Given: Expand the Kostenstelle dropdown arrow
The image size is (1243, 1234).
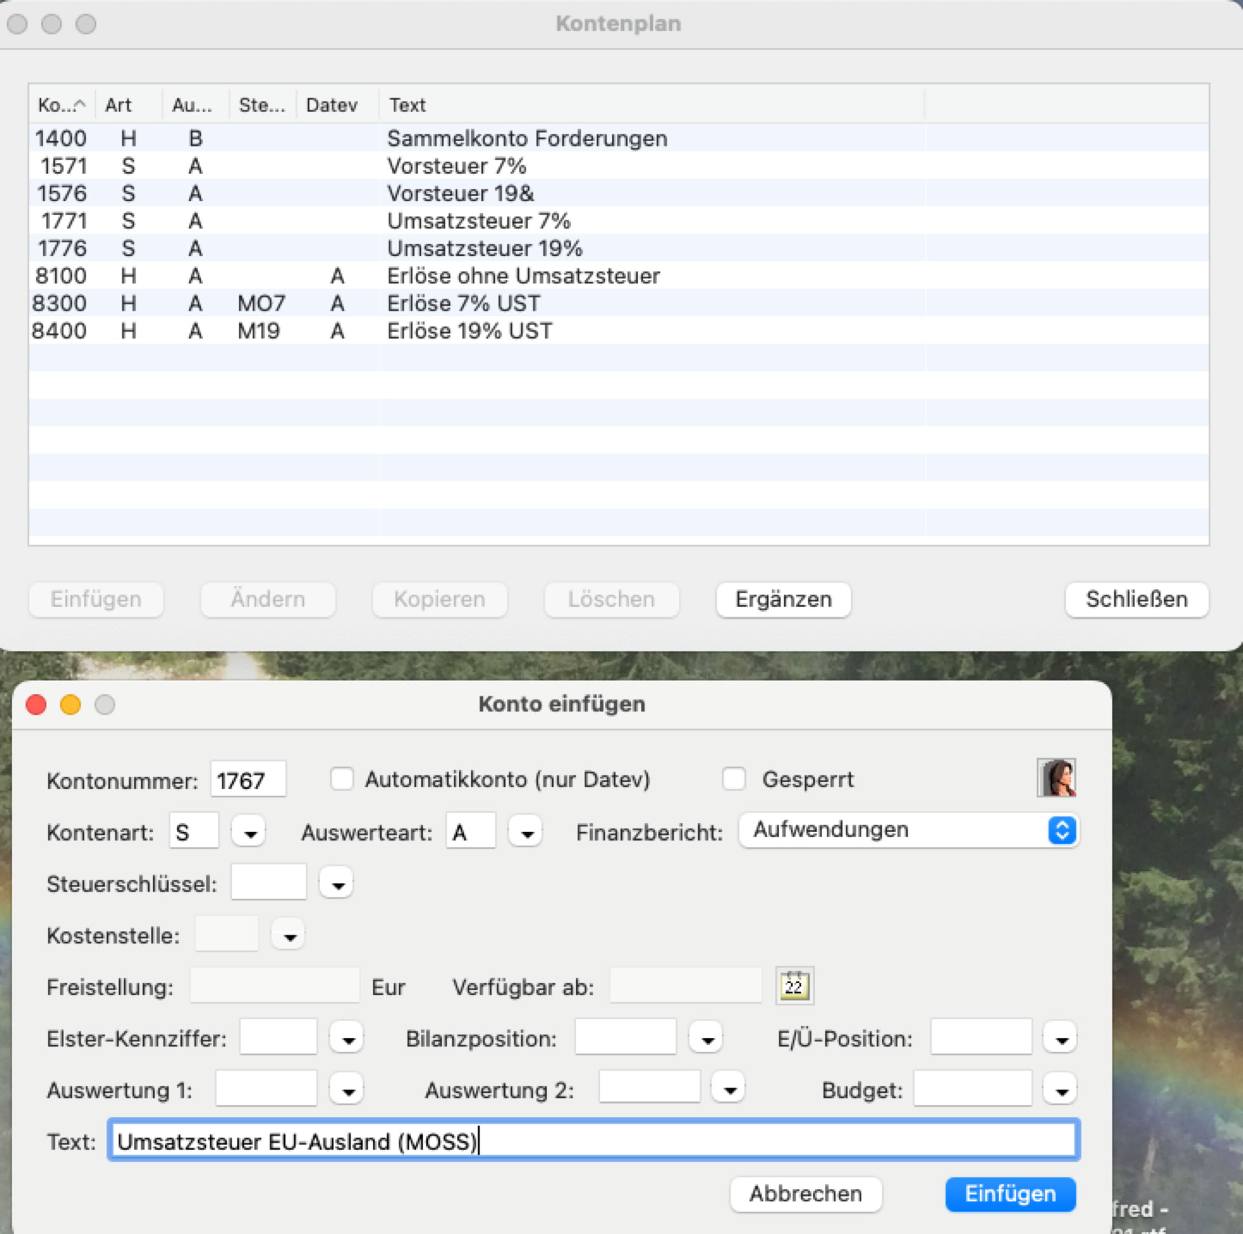Looking at the screenshot, I should [289, 935].
